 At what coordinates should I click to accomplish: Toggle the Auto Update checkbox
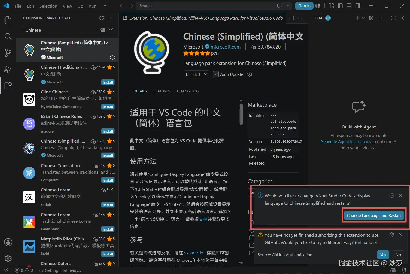pos(216,74)
